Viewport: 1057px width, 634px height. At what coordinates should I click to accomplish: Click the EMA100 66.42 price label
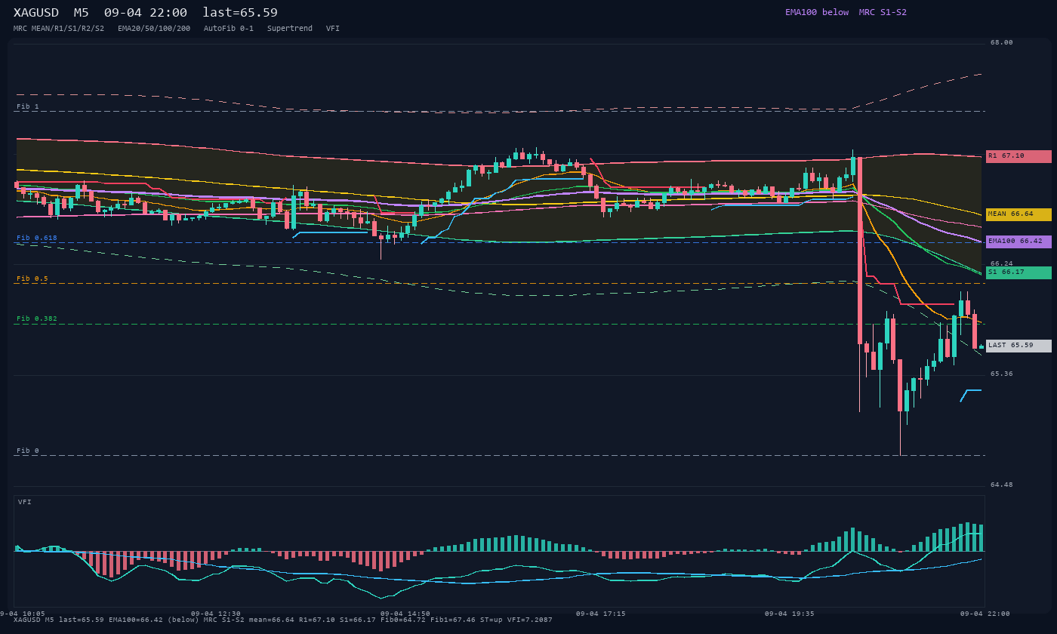coord(1018,242)
